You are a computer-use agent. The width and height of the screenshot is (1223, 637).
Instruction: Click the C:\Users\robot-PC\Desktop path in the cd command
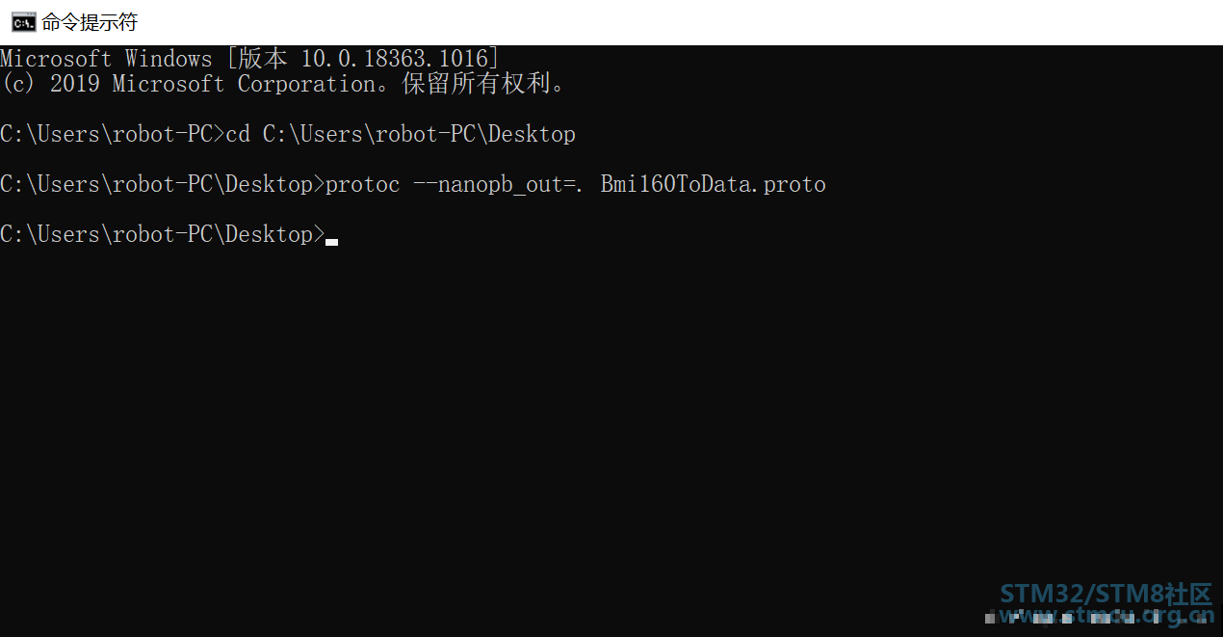pyautogui.click(x=419, y=134)
